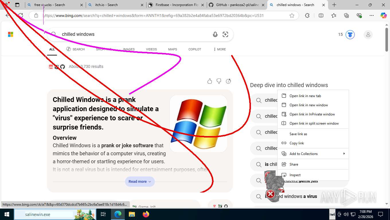This screenshot has width=390, height=220.
Task: Open the Firstbase Incorporation tab
Action: pos(176,5)
